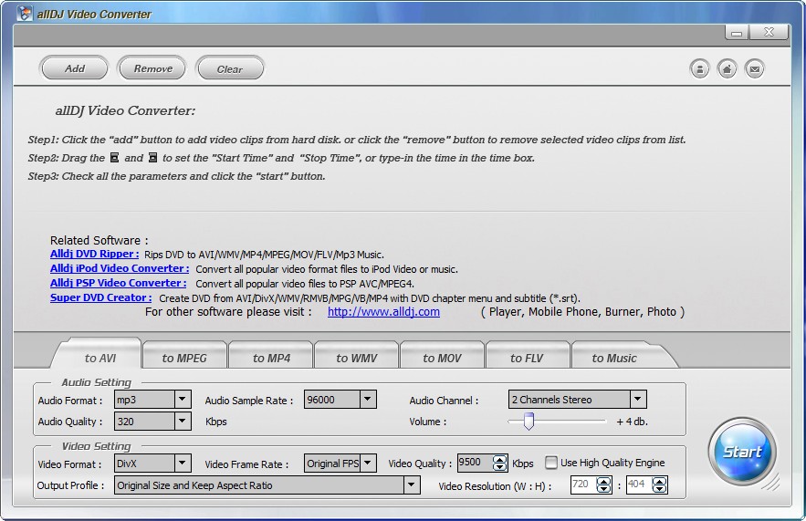The width and height of the screenshot is (806, 521).
Task: Open the Alldj DVD Ripper link
Action: tap(95, 254)
